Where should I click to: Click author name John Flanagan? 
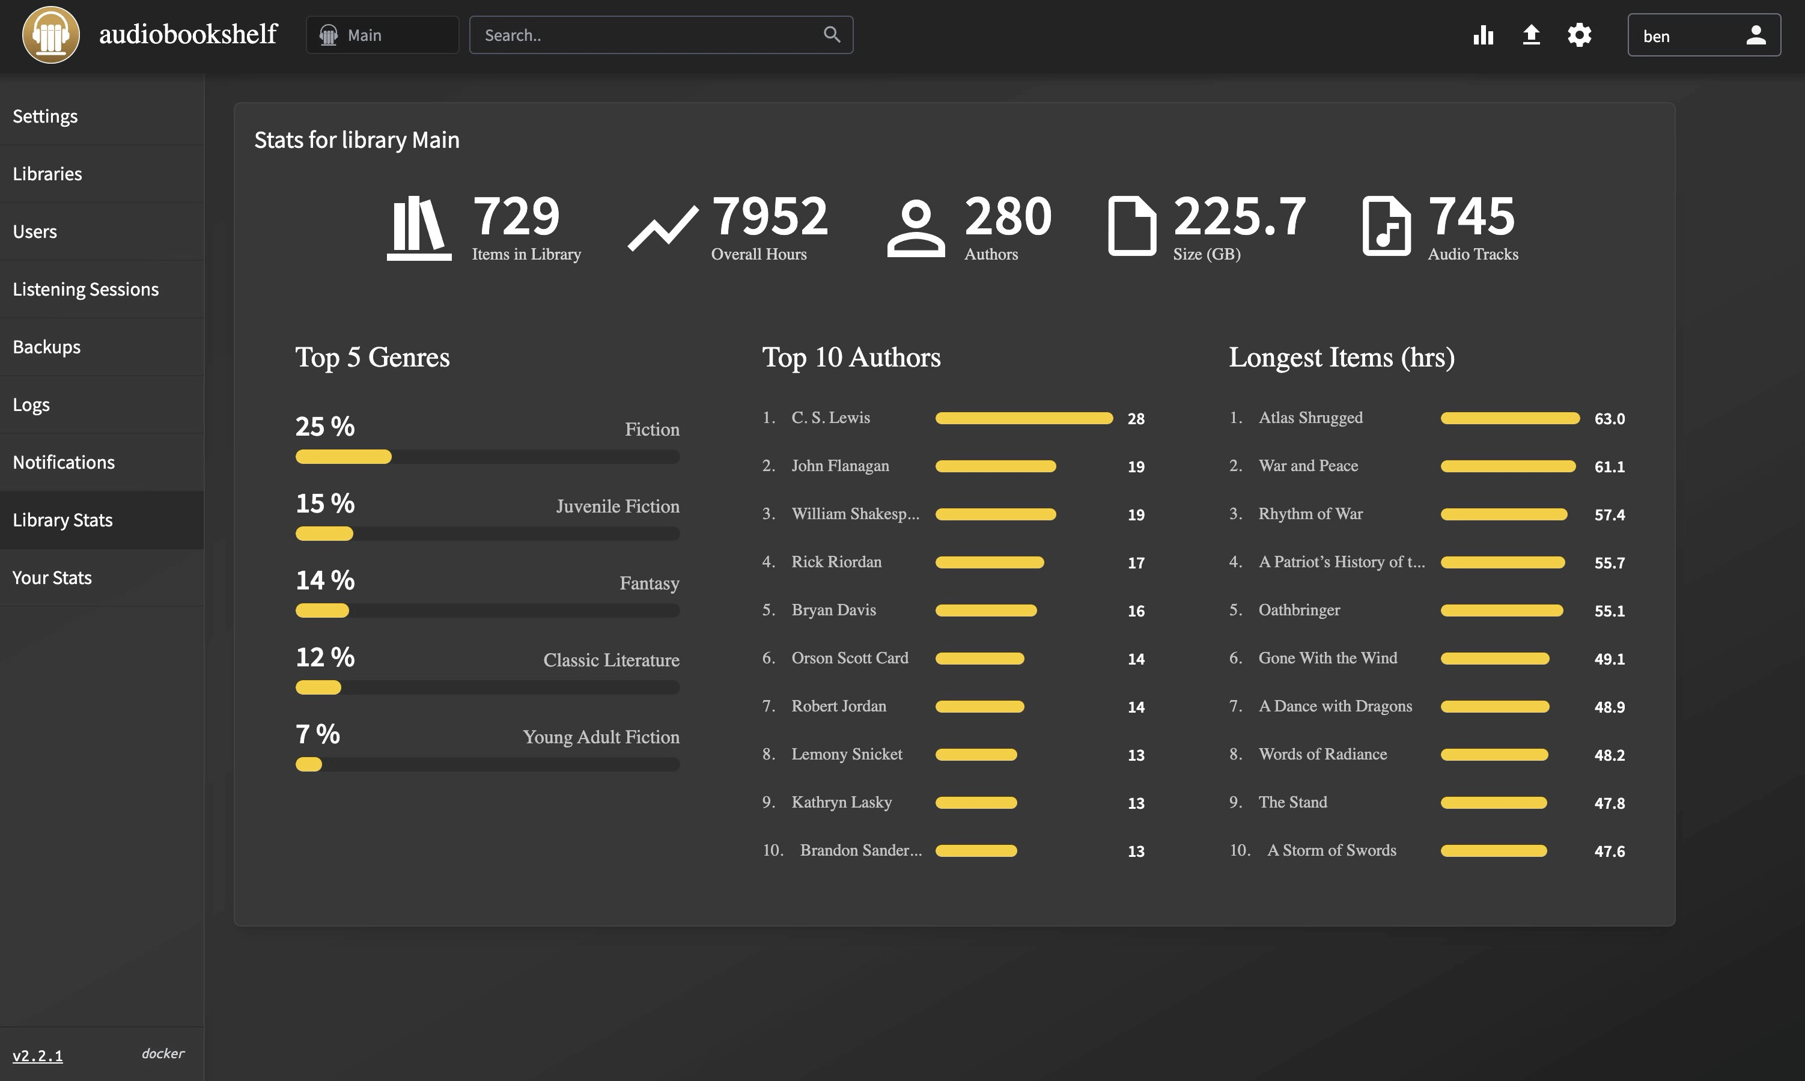pyautogui.click(x=840, y=466)
